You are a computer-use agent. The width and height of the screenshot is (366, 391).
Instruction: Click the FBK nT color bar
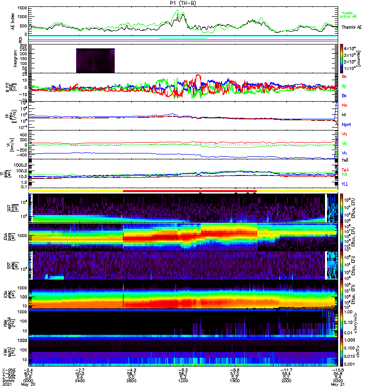(342, 352)
